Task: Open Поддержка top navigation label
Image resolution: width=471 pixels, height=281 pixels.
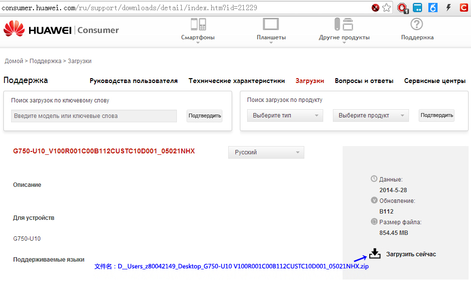Action: pos(417,37)
